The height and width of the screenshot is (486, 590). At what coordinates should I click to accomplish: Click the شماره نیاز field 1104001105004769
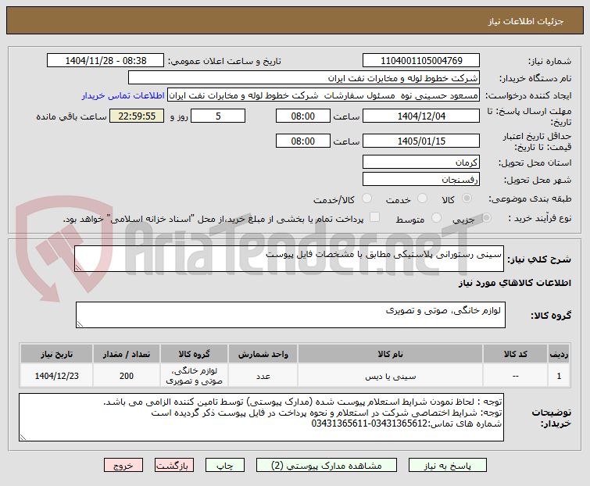tap(421, 60)
